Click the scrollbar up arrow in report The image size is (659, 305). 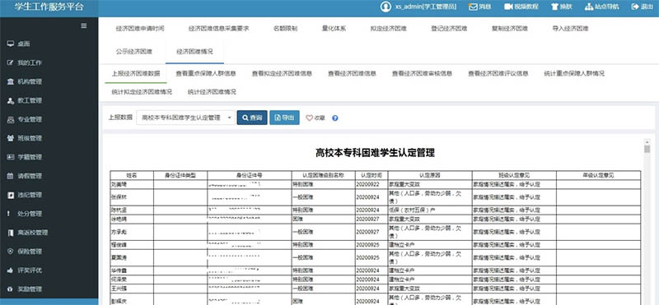(647, 141)
